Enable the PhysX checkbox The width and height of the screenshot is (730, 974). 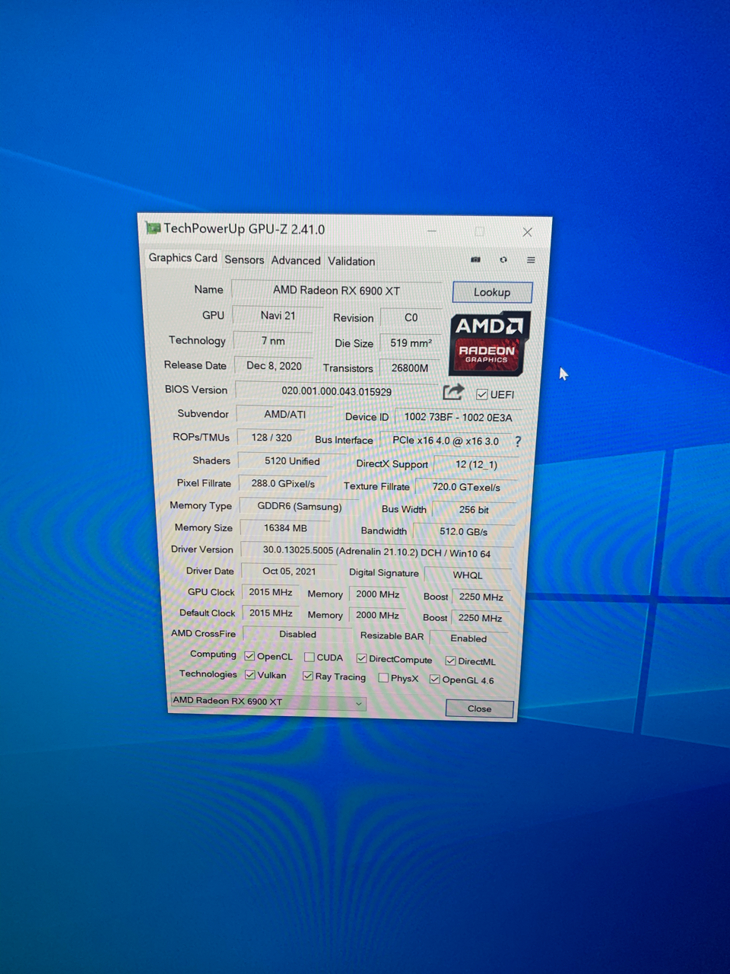pyautogui.click(x=382, y=677)
